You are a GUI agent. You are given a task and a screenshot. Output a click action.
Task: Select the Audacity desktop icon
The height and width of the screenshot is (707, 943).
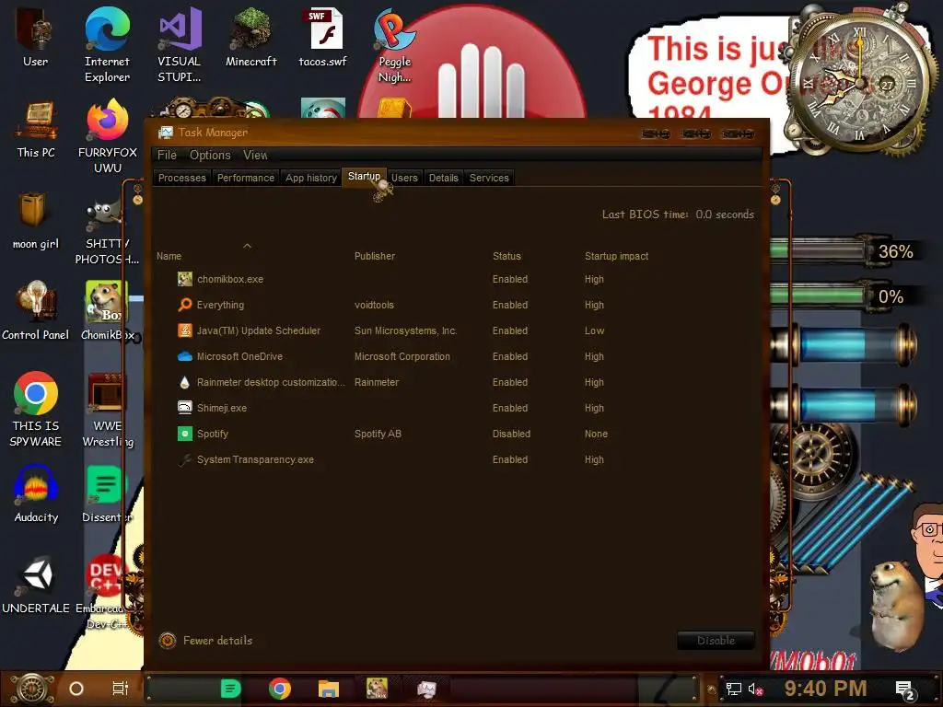tap(36, 484)
